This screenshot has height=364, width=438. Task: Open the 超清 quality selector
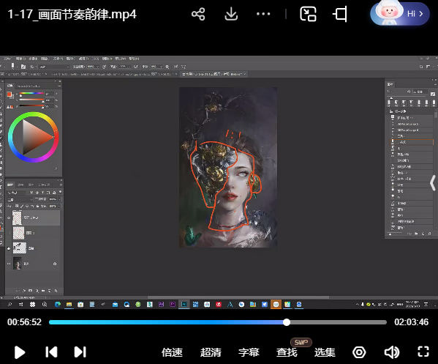tap(211, 352)
